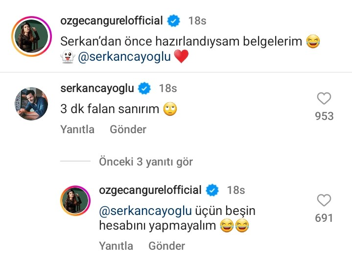The width and height of the screenshot is (352, 260).
Task: View the 691 likes count
Action: point(324,218)
